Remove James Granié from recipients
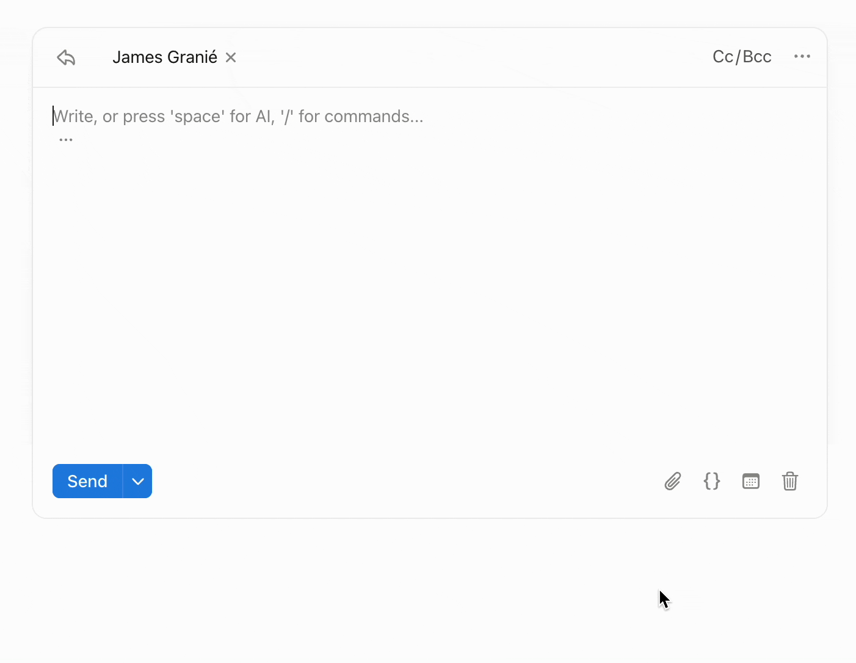856x663 pixels. (231, 57)
